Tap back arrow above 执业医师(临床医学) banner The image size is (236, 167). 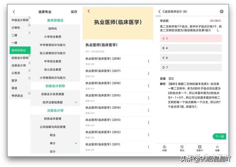pos(89,11)
